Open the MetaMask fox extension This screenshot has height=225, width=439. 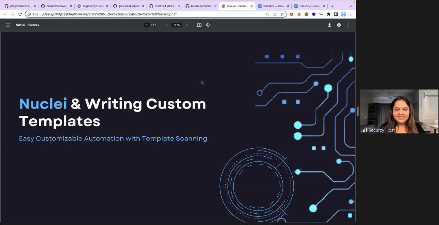[x=292, y=14]
